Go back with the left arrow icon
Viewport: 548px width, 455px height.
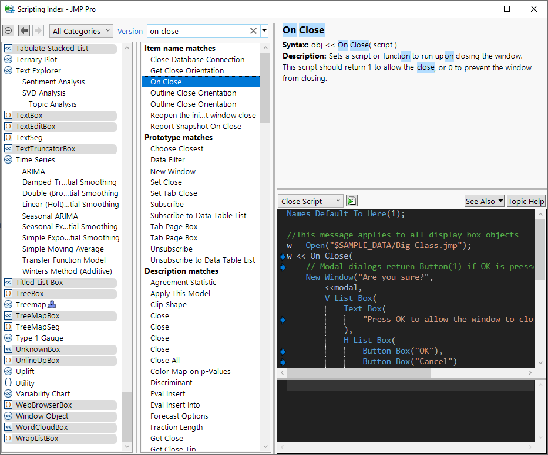(x=24, y=31)
